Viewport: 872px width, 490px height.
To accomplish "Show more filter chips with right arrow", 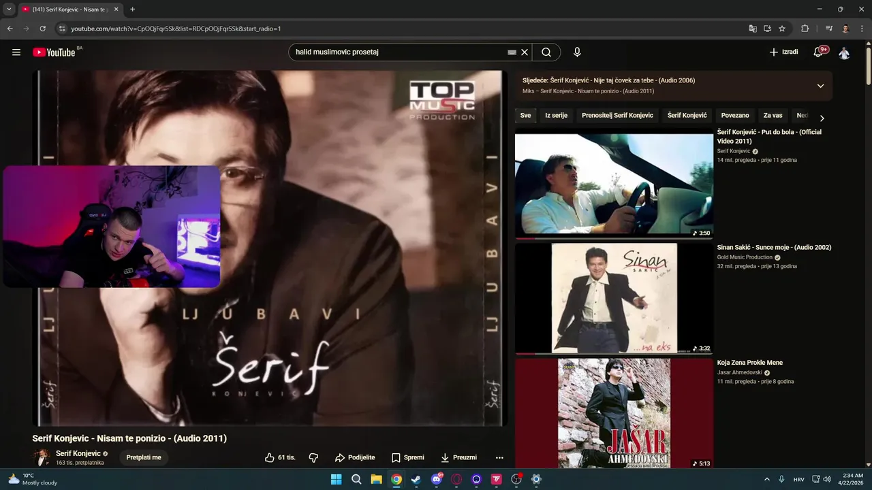I will click(822, 118).
